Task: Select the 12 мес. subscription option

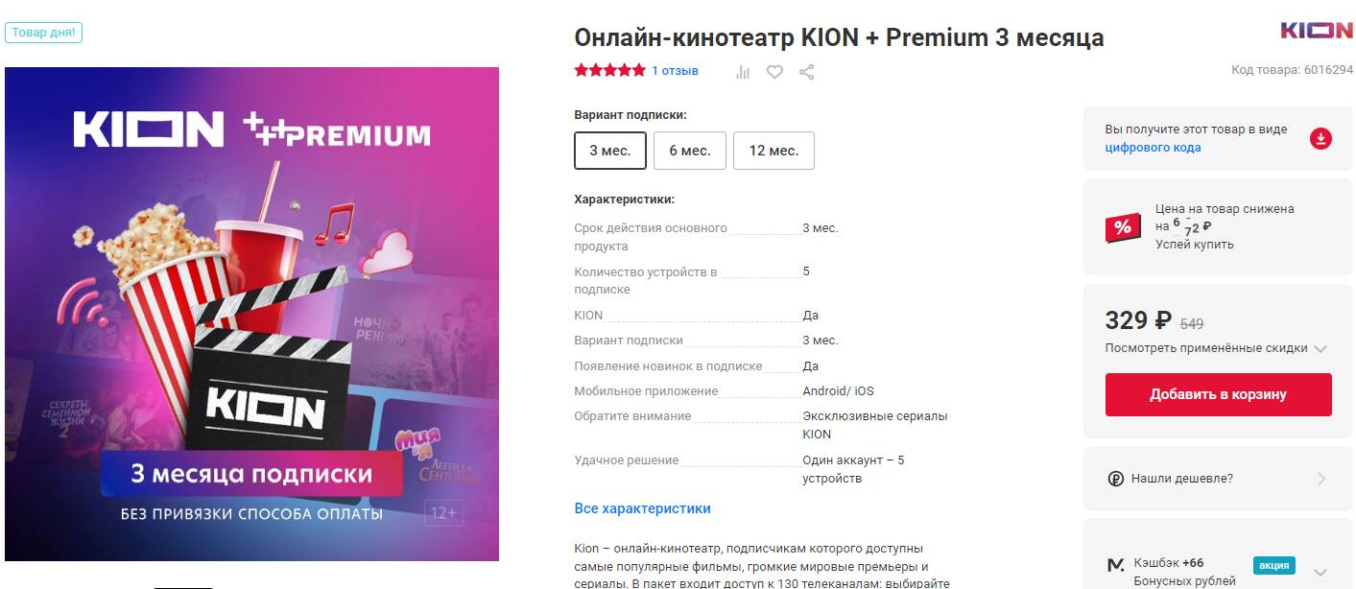Action: pos(773,151)
